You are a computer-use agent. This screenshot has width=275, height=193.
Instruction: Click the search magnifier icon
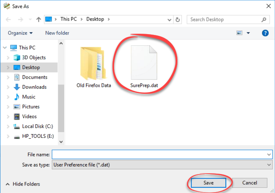point(264,19)
